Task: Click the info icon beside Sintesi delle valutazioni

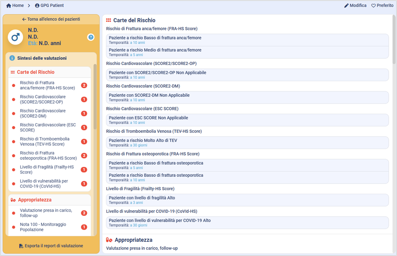Action: click(12, 58)
